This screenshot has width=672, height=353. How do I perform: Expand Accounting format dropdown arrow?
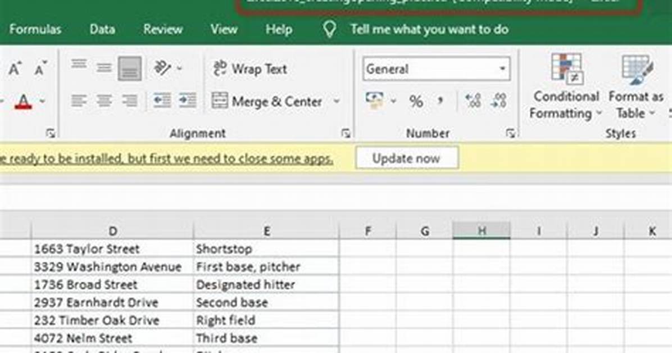(x=393, y=102)
